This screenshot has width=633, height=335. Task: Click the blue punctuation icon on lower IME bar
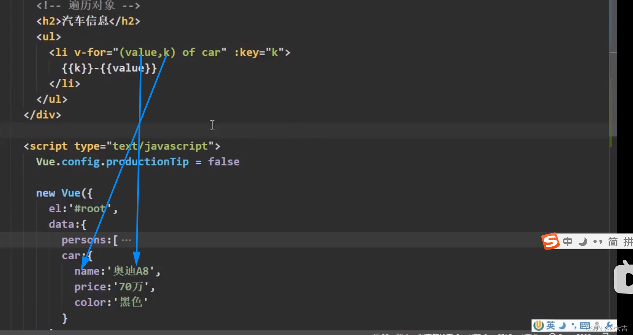[x=574, y=326]
